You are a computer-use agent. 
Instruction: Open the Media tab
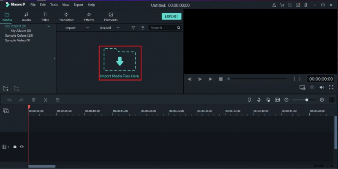[7, 17]
